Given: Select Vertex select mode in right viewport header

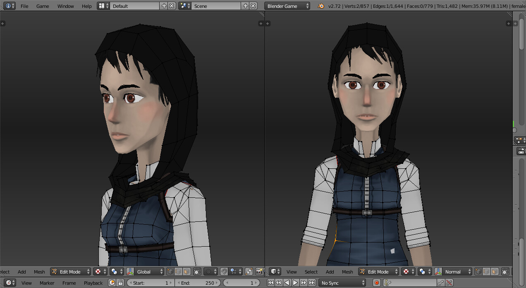Looking at the screenshot, I should (479, 271).
